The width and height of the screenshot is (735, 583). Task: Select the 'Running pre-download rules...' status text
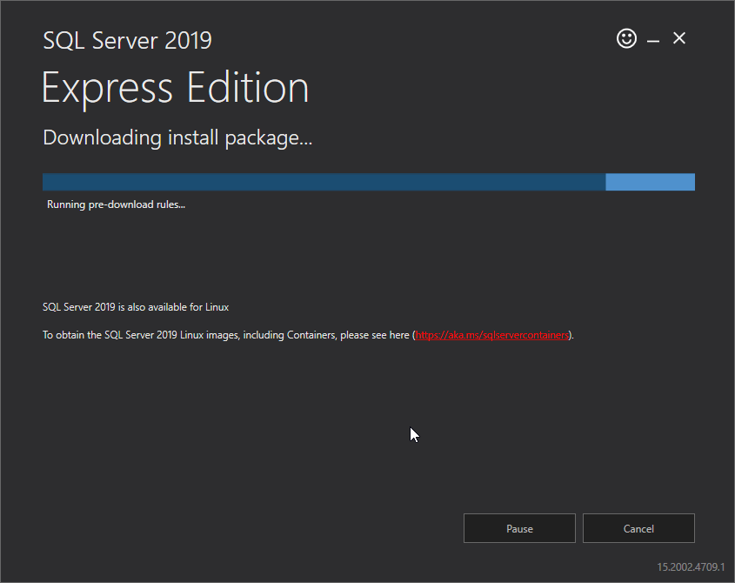[x=116, y=204]
